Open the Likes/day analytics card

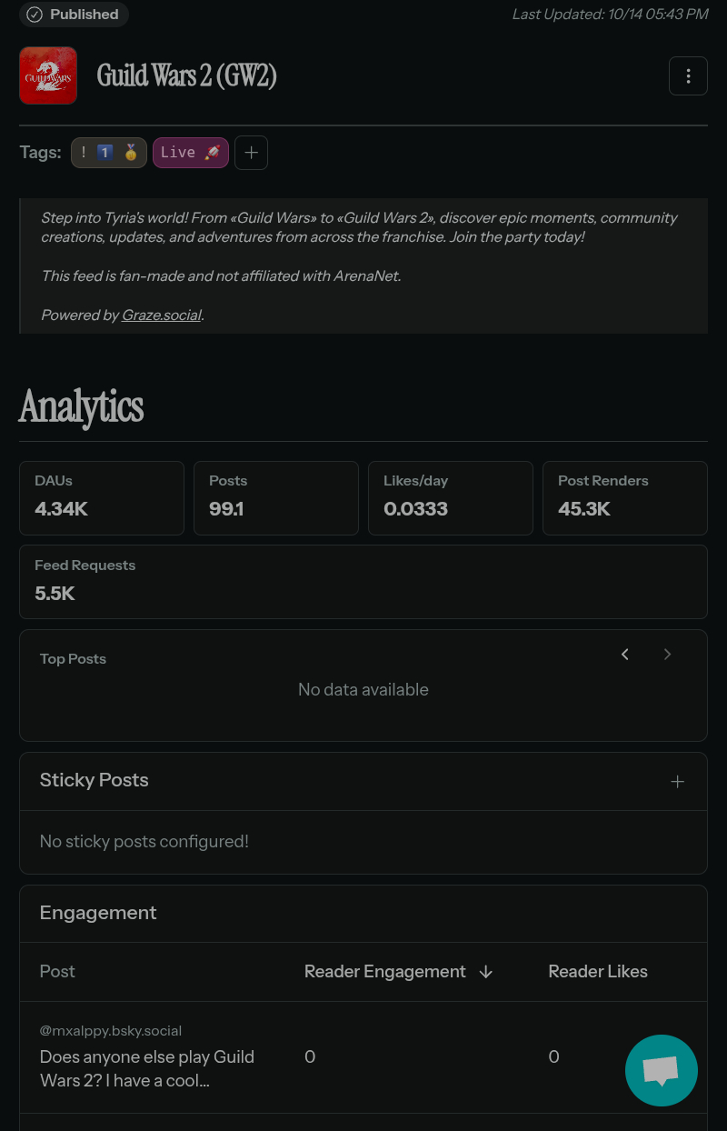(x=450, y=497)
